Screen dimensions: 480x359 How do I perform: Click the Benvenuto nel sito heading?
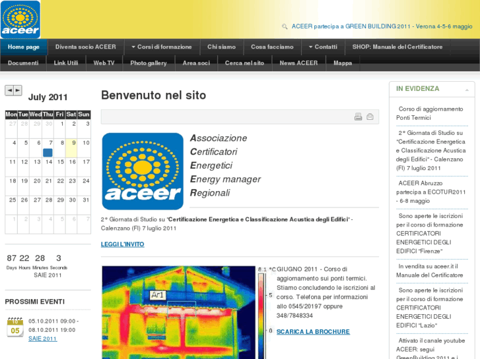tap(154, 96)
